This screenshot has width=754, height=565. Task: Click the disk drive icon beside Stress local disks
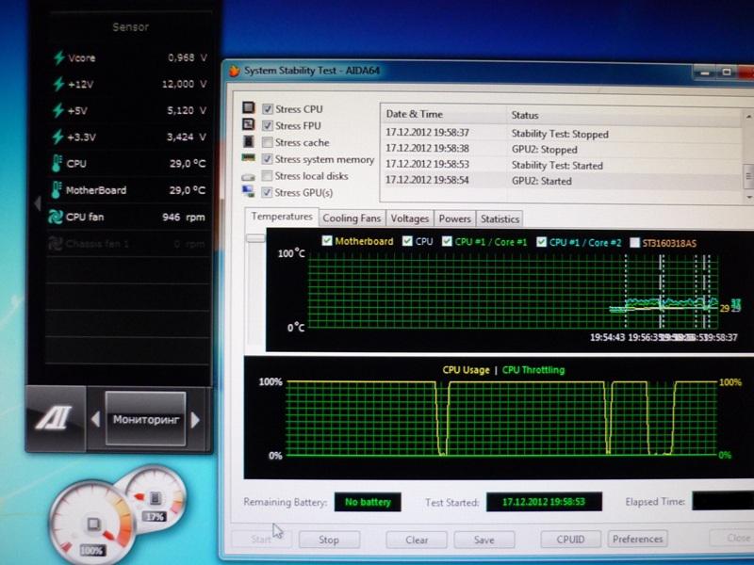pyautogui.click(x=248, y=177)
